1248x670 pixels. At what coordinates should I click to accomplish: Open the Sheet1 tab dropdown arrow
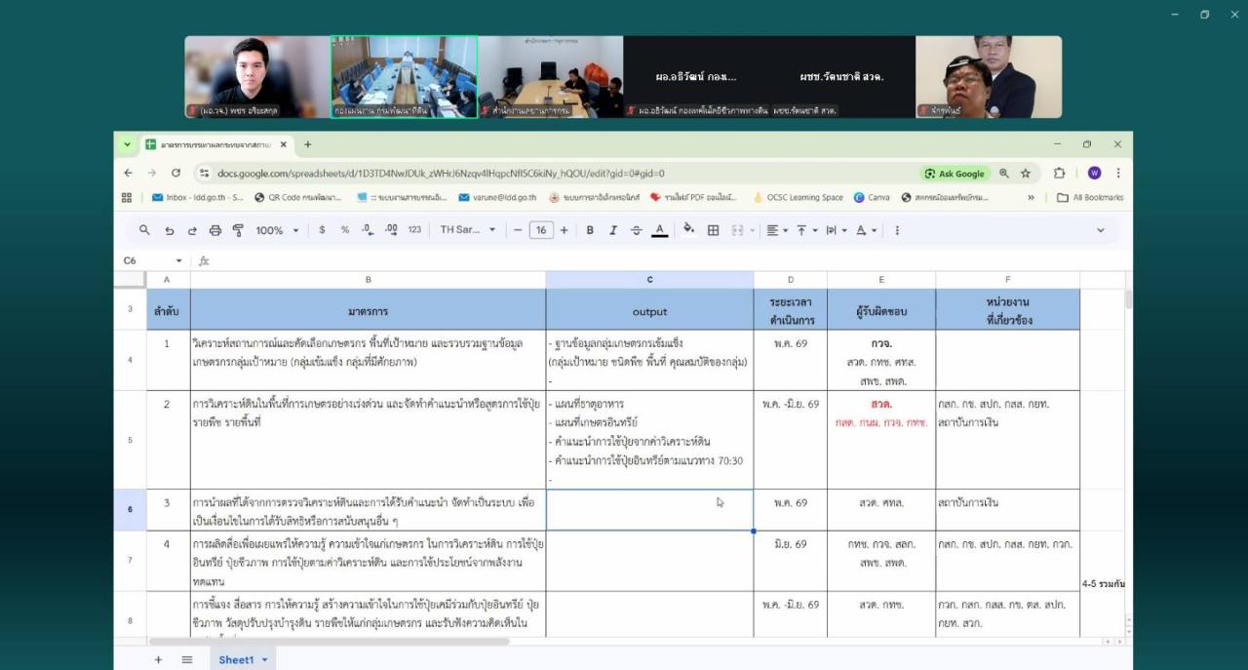[264, 660]
